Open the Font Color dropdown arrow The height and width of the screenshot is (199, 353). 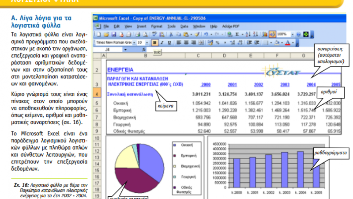[293, 42]
